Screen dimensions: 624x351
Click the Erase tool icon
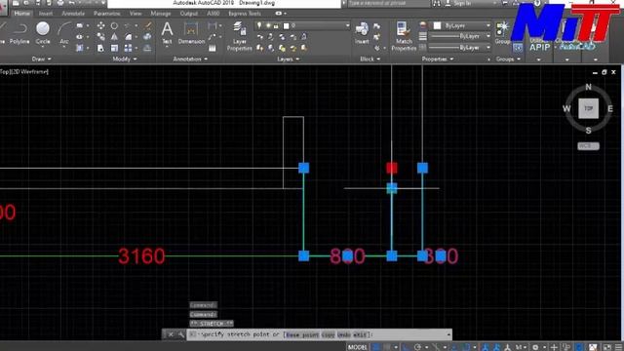147,26
